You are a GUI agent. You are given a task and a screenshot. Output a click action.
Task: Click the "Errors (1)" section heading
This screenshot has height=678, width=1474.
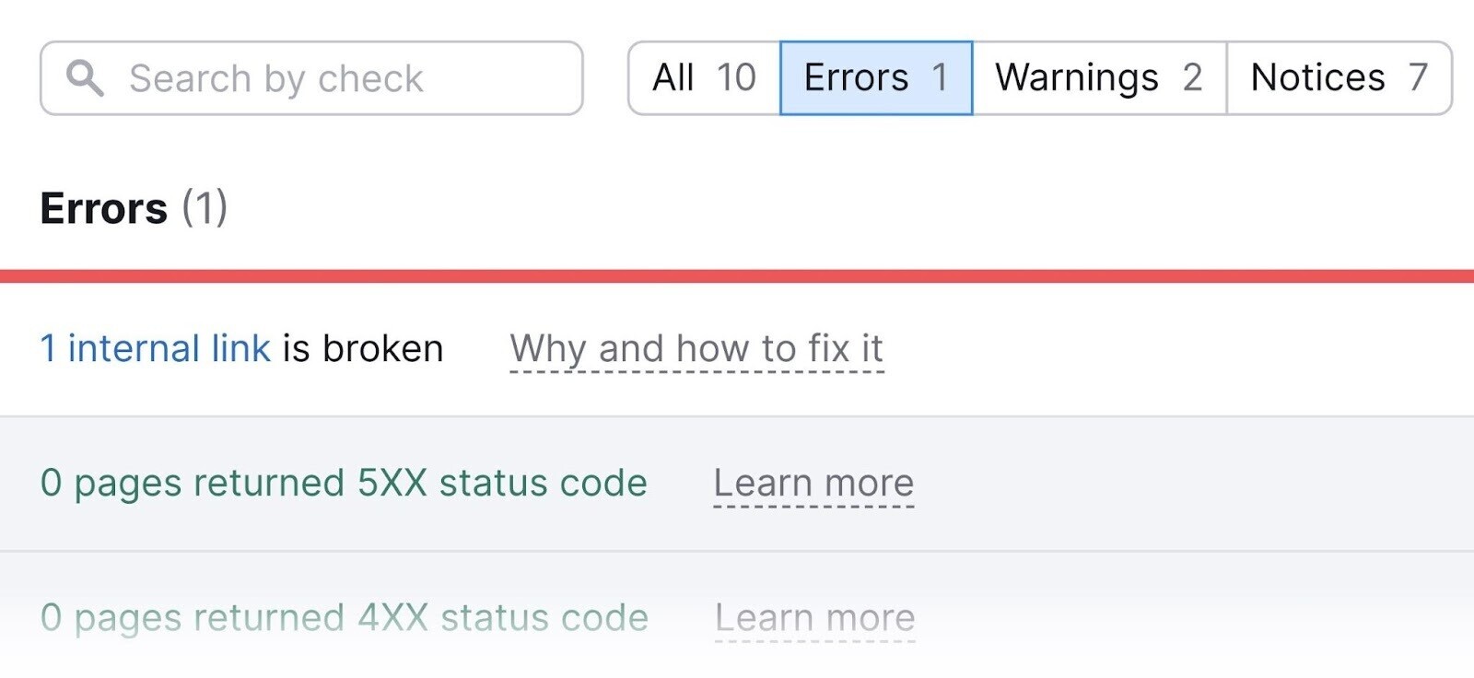tap(134, 208)
